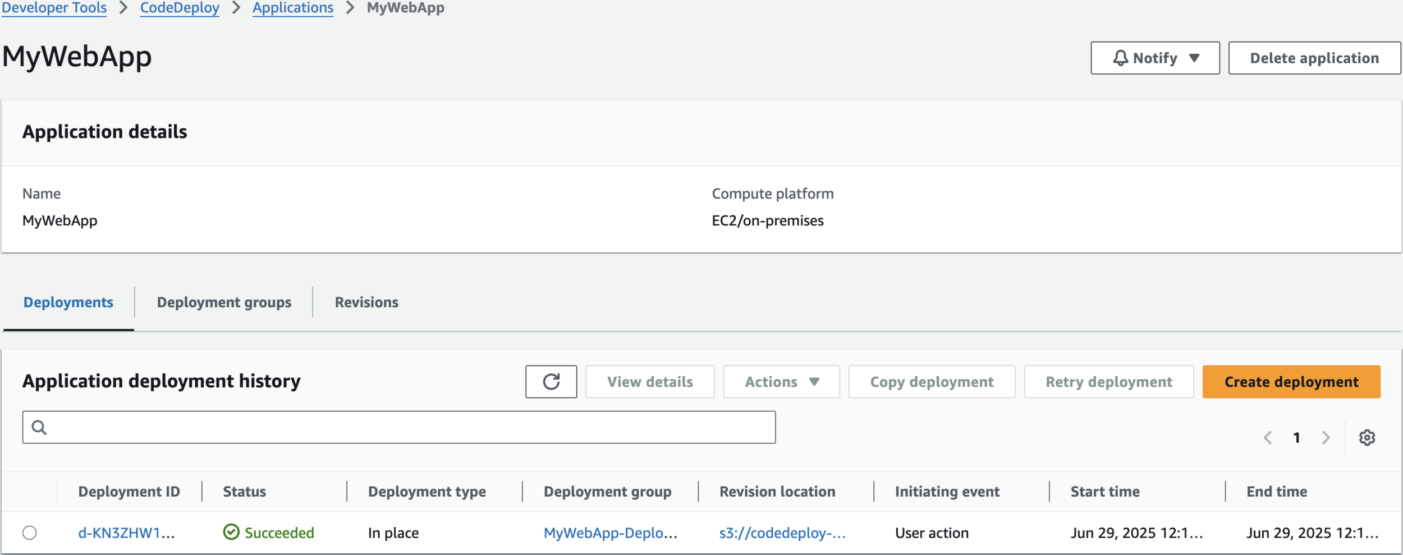Follow the MyWebApp-Deplo deployment group link

pos(610,533)
